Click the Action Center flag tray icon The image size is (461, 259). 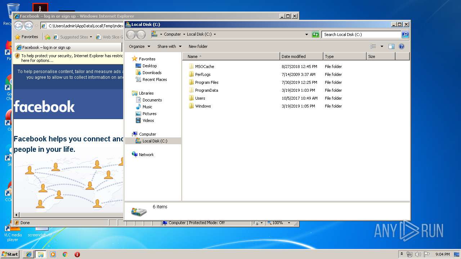[426, 254]
